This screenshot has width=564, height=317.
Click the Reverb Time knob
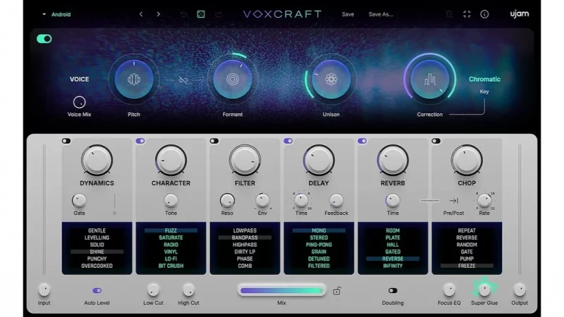[x=393, y=201]
